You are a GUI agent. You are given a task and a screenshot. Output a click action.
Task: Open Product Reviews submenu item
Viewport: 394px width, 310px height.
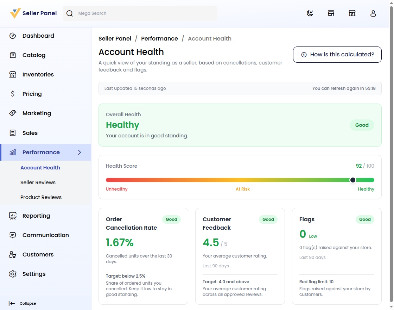41,197
